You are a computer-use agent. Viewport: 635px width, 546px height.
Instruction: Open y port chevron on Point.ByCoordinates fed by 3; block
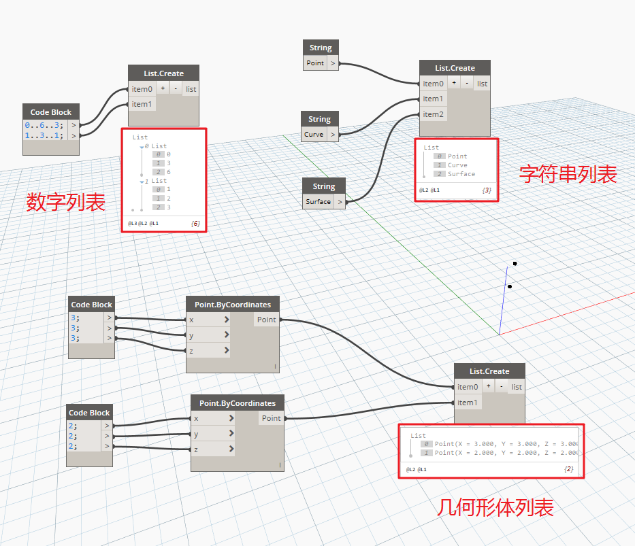227,335
